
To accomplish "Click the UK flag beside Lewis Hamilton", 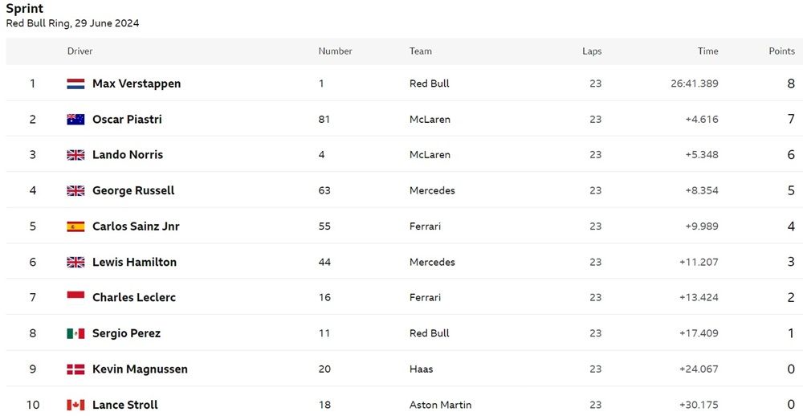I will coord(75,263).
